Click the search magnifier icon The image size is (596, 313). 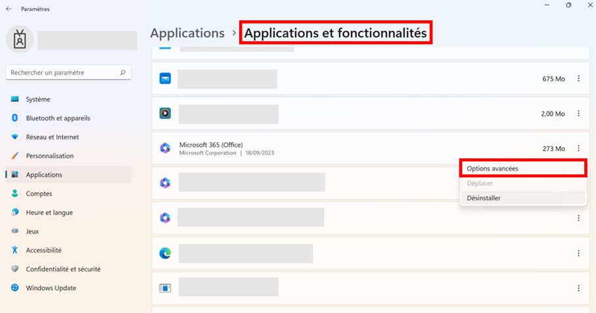coord(123,72)
